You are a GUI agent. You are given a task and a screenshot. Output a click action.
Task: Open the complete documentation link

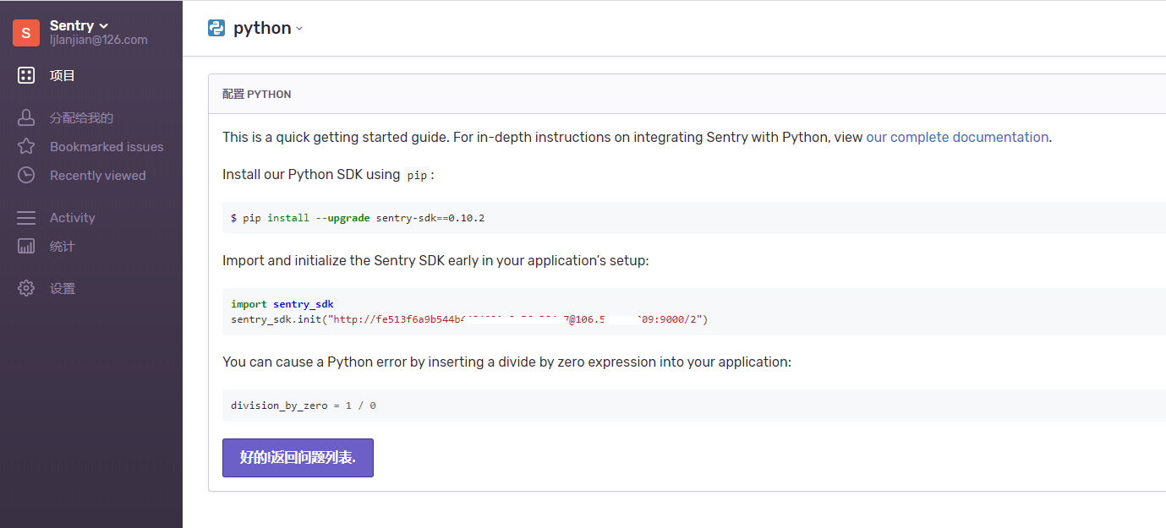956,137
